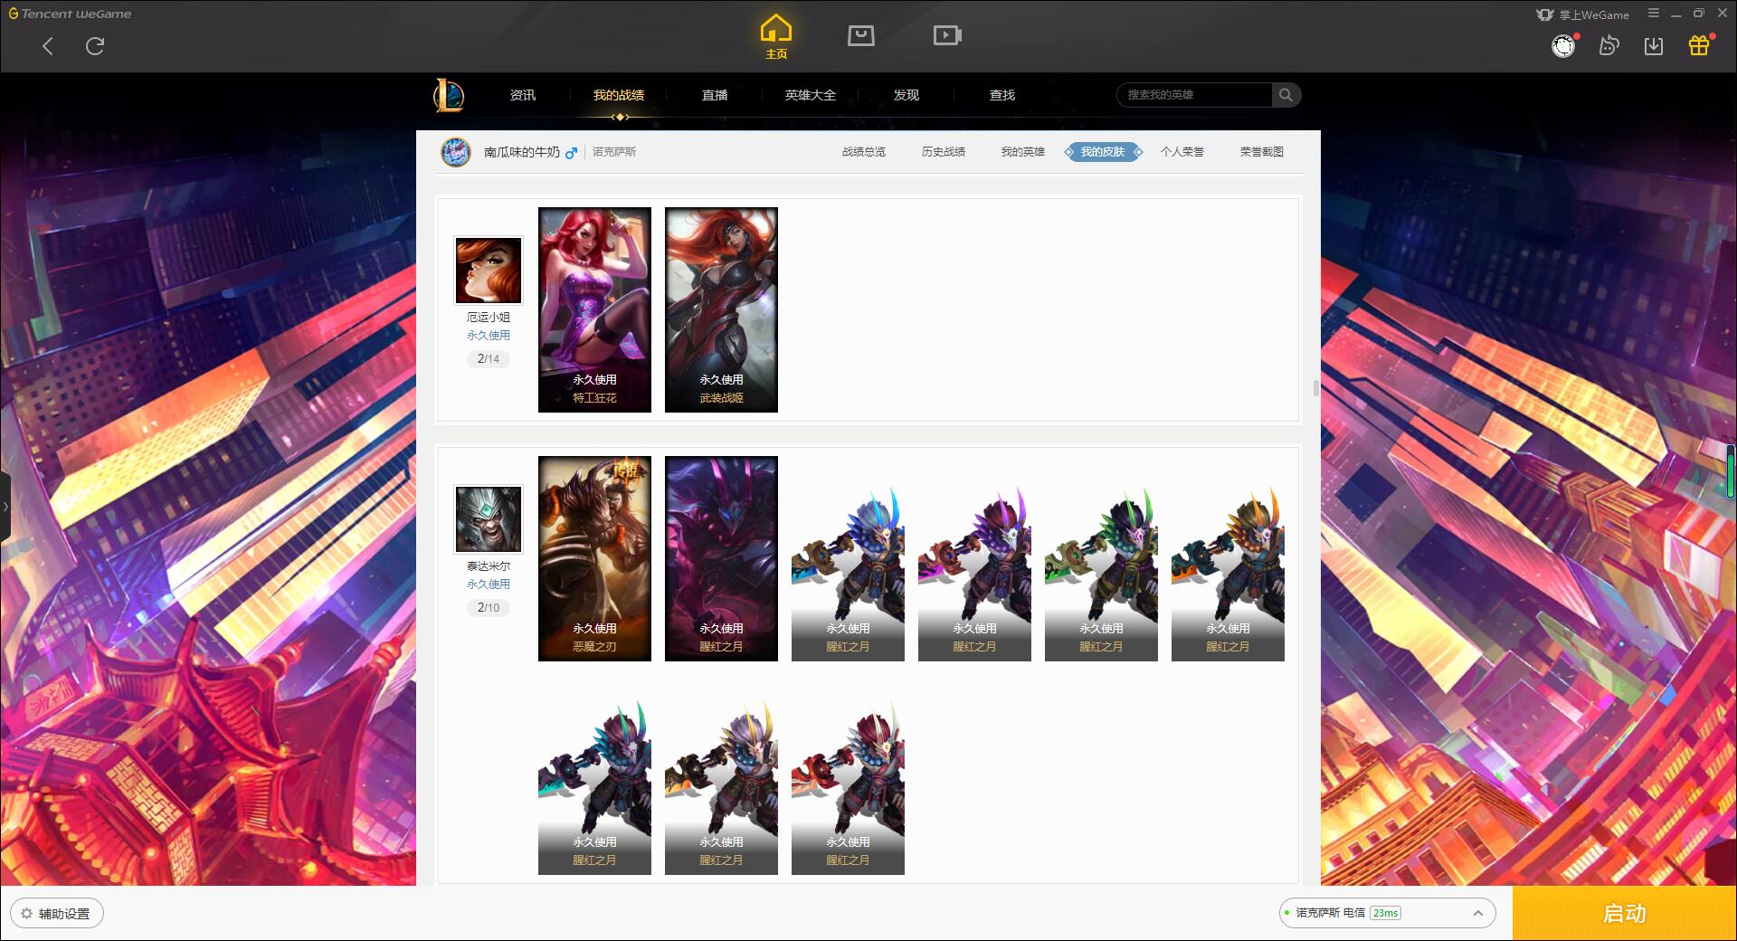Switch to the 战绩总览 tab
Viewport: 1737px width, 941px height.
pyautogui.click(x=864, y=152)
